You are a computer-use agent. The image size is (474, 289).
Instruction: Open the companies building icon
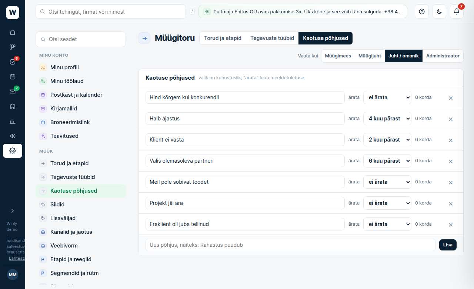[13, 106]
